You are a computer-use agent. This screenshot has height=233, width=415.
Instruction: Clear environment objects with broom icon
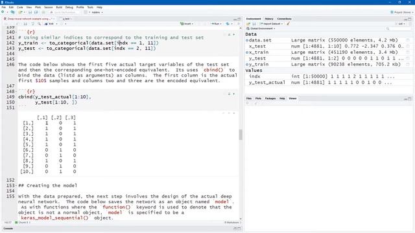(x=288, y=24)
